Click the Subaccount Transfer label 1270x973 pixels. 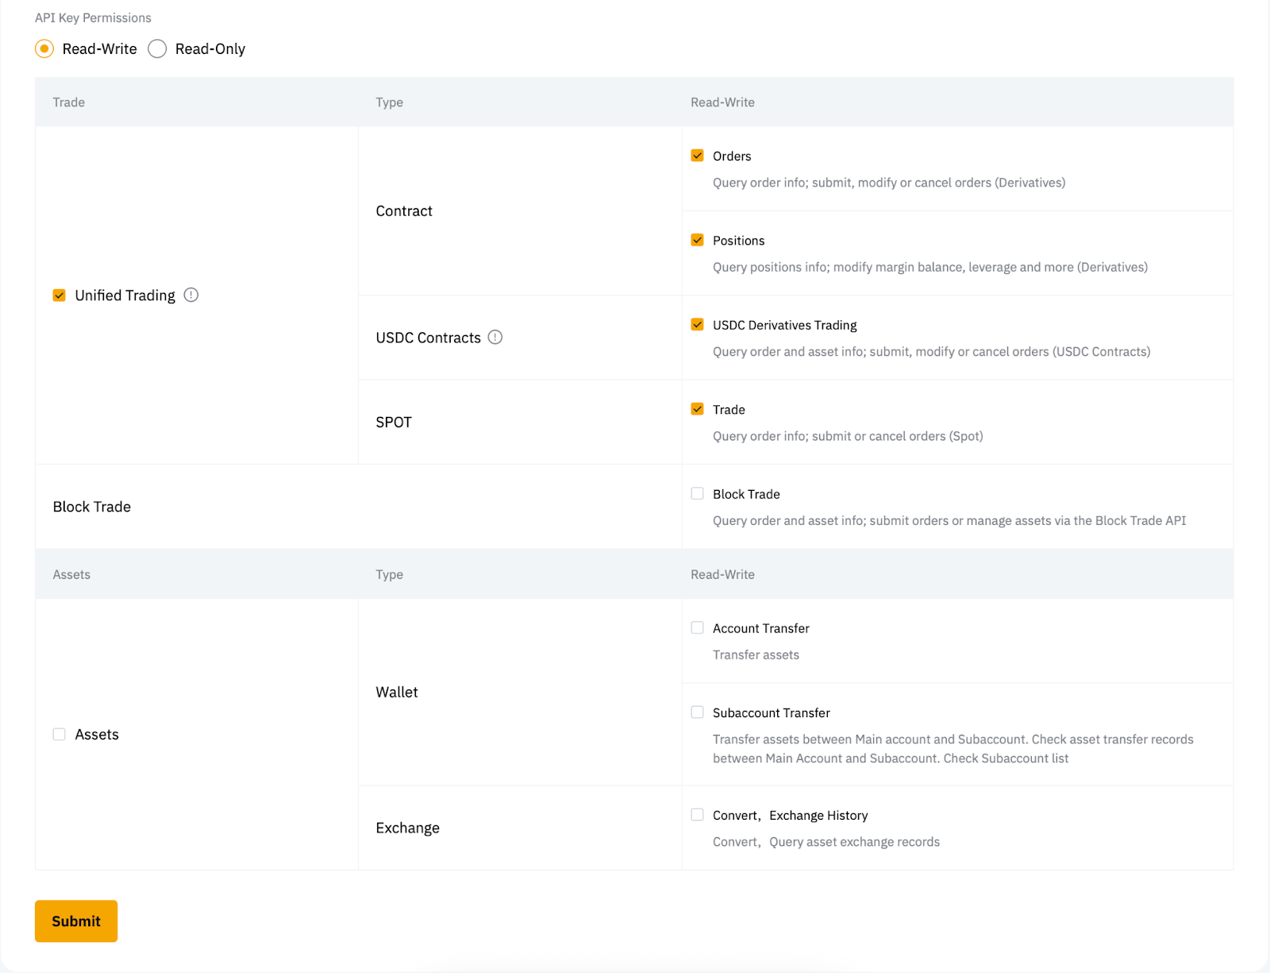tap(771, 713)
